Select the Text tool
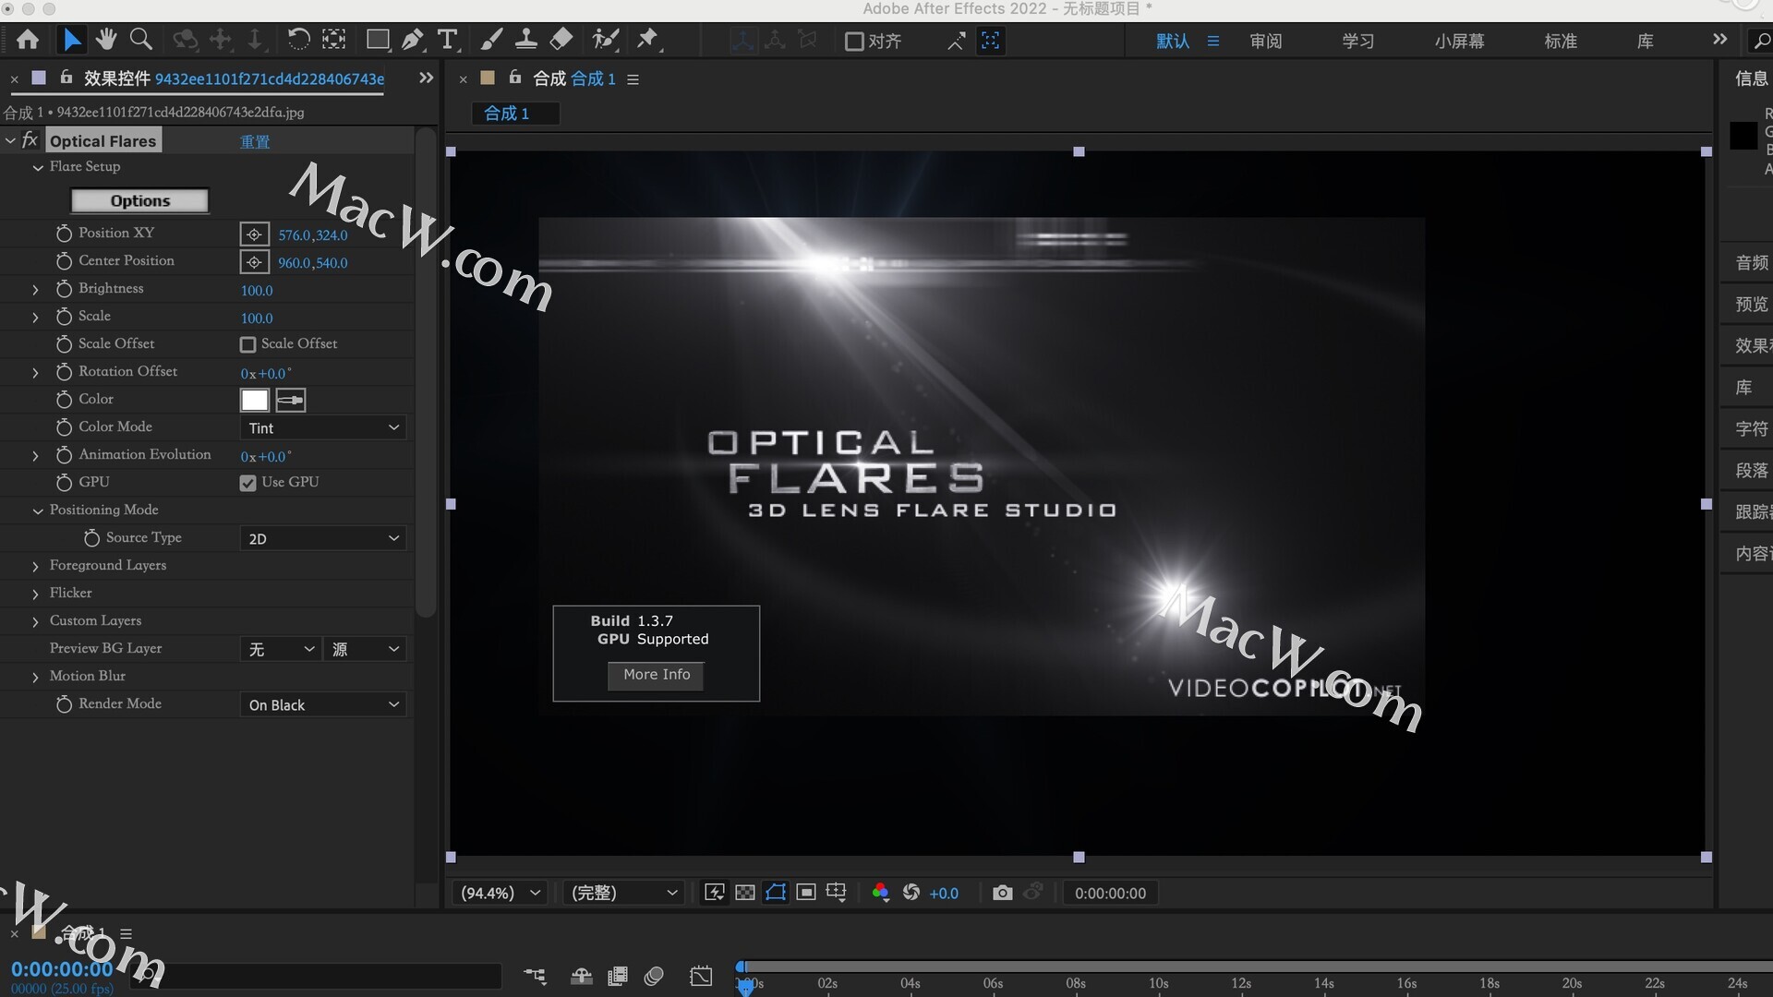The width and height of the screenshot is (1773, 997). (448, 39)
